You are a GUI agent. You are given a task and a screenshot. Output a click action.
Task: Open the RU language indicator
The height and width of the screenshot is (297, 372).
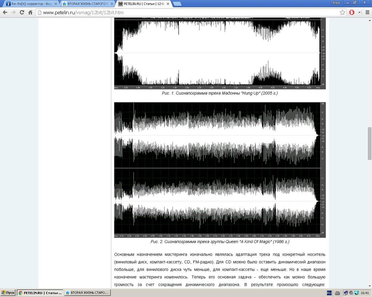tap(329, 293)
